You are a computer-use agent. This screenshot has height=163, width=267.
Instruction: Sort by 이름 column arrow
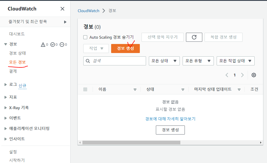(x=135, y=90)
